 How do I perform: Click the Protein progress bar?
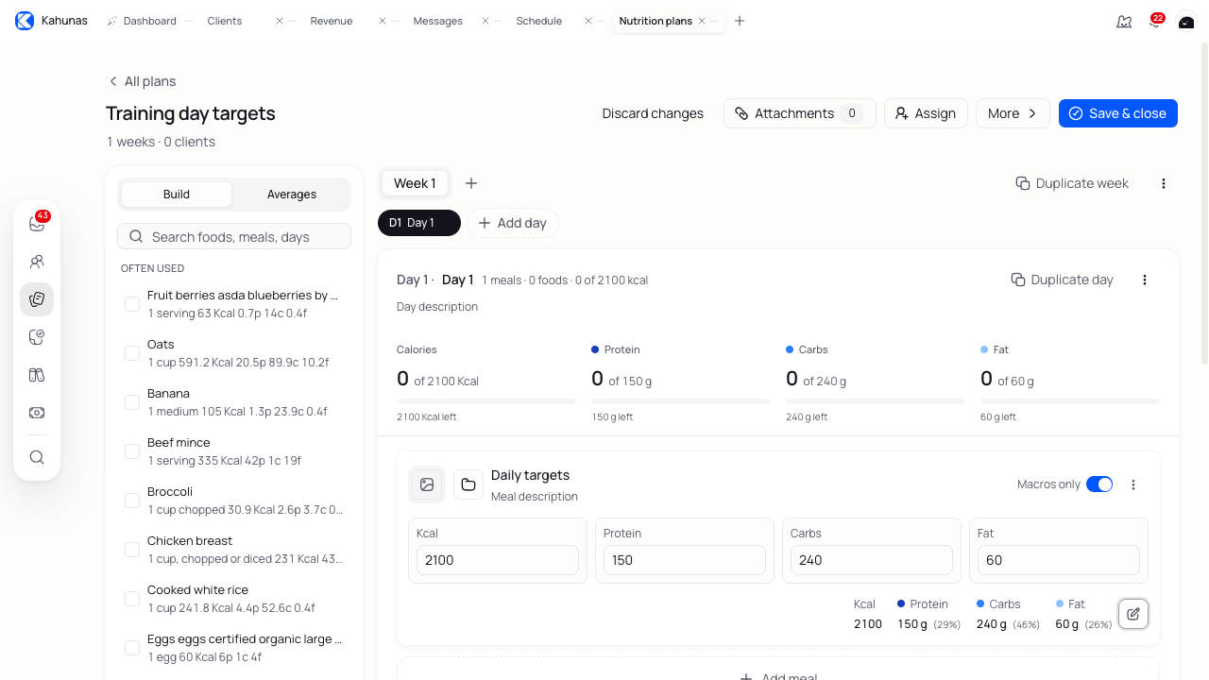tap(681, 401)
